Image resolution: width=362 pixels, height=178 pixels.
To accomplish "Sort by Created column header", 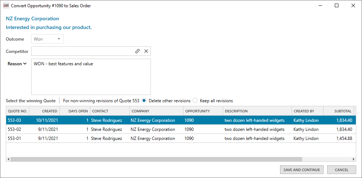I will click(45, 111).
